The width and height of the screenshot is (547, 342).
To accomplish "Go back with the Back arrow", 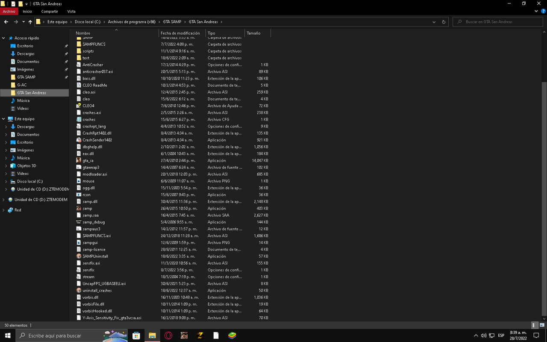I will (6, 22).
